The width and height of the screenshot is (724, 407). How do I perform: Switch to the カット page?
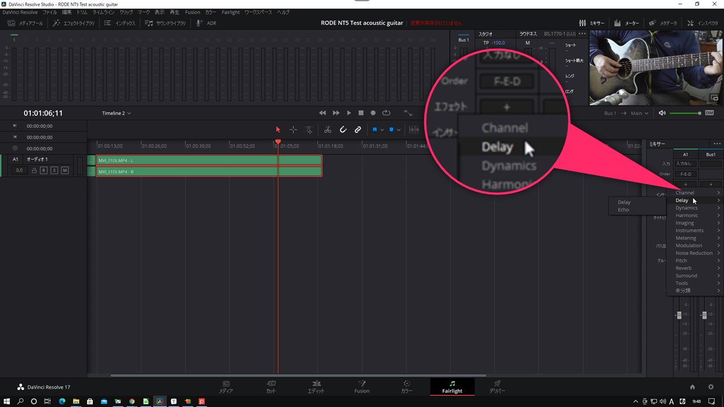(271, 387)
